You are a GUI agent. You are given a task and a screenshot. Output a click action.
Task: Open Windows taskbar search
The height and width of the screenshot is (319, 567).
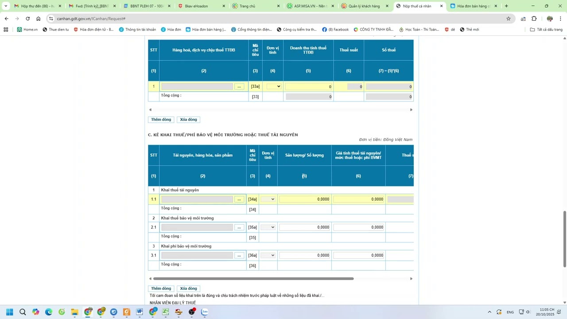tap(23, 312)
